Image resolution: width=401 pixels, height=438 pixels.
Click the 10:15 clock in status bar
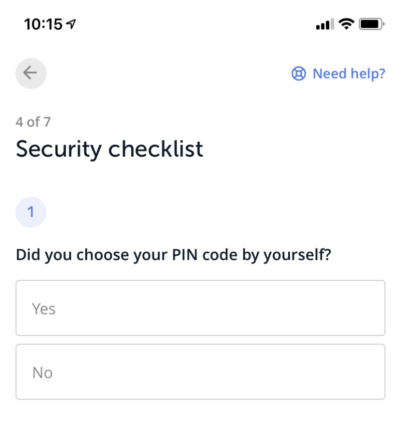tap(43, 24)
